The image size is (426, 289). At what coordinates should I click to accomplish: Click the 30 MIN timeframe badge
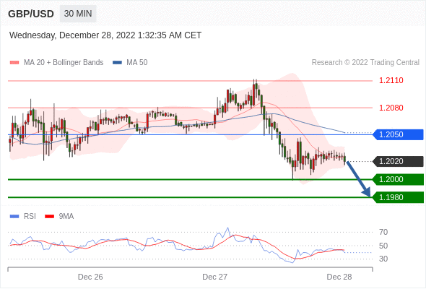click(x=78, y=14)
